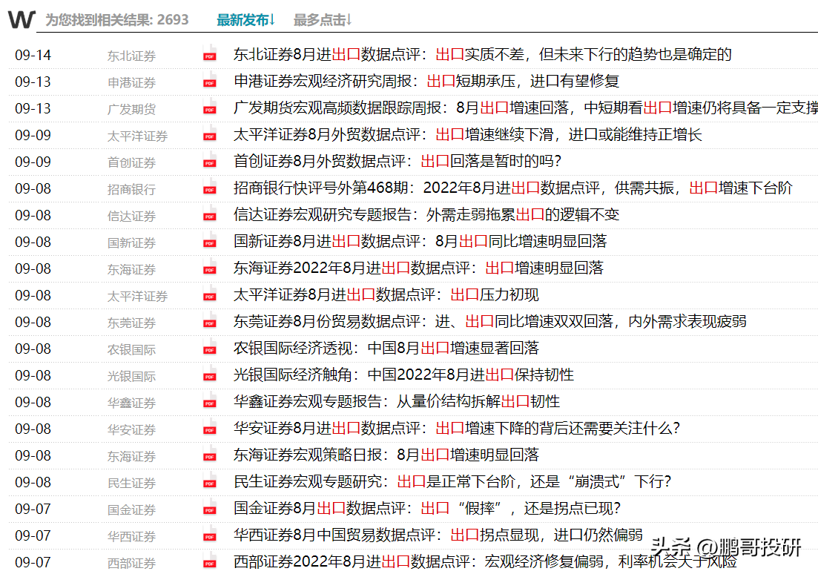Viewport: 818px width, 574px height.
Task: Sort results by 最多点击
Action: click(323, 20)
